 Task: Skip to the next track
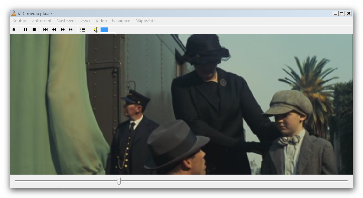tap(71, 30)
